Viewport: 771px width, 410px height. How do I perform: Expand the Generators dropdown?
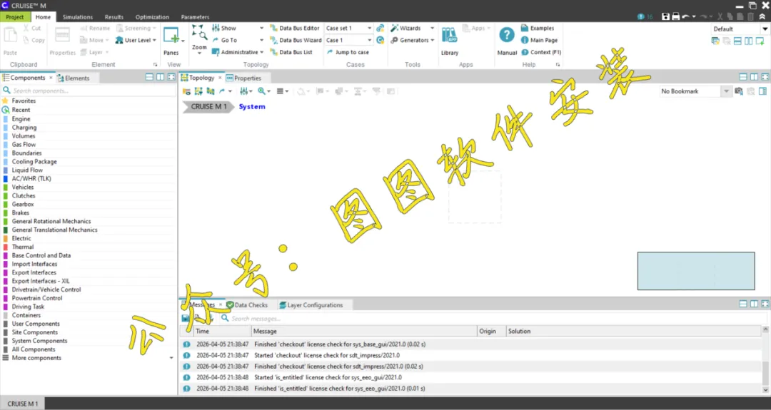pyautogui.click(x=432, y=40)
